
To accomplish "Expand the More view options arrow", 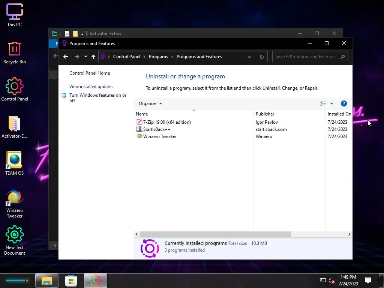I will click(x=331, y=103).
